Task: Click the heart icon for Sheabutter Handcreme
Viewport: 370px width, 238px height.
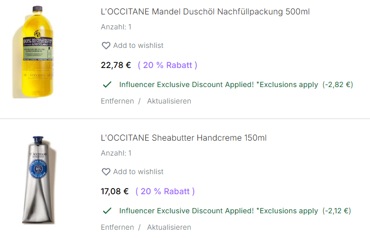Action: coord(106,172)
